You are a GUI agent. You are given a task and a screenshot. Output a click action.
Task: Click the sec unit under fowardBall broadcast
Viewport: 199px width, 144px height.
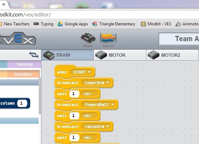[89, 115]
